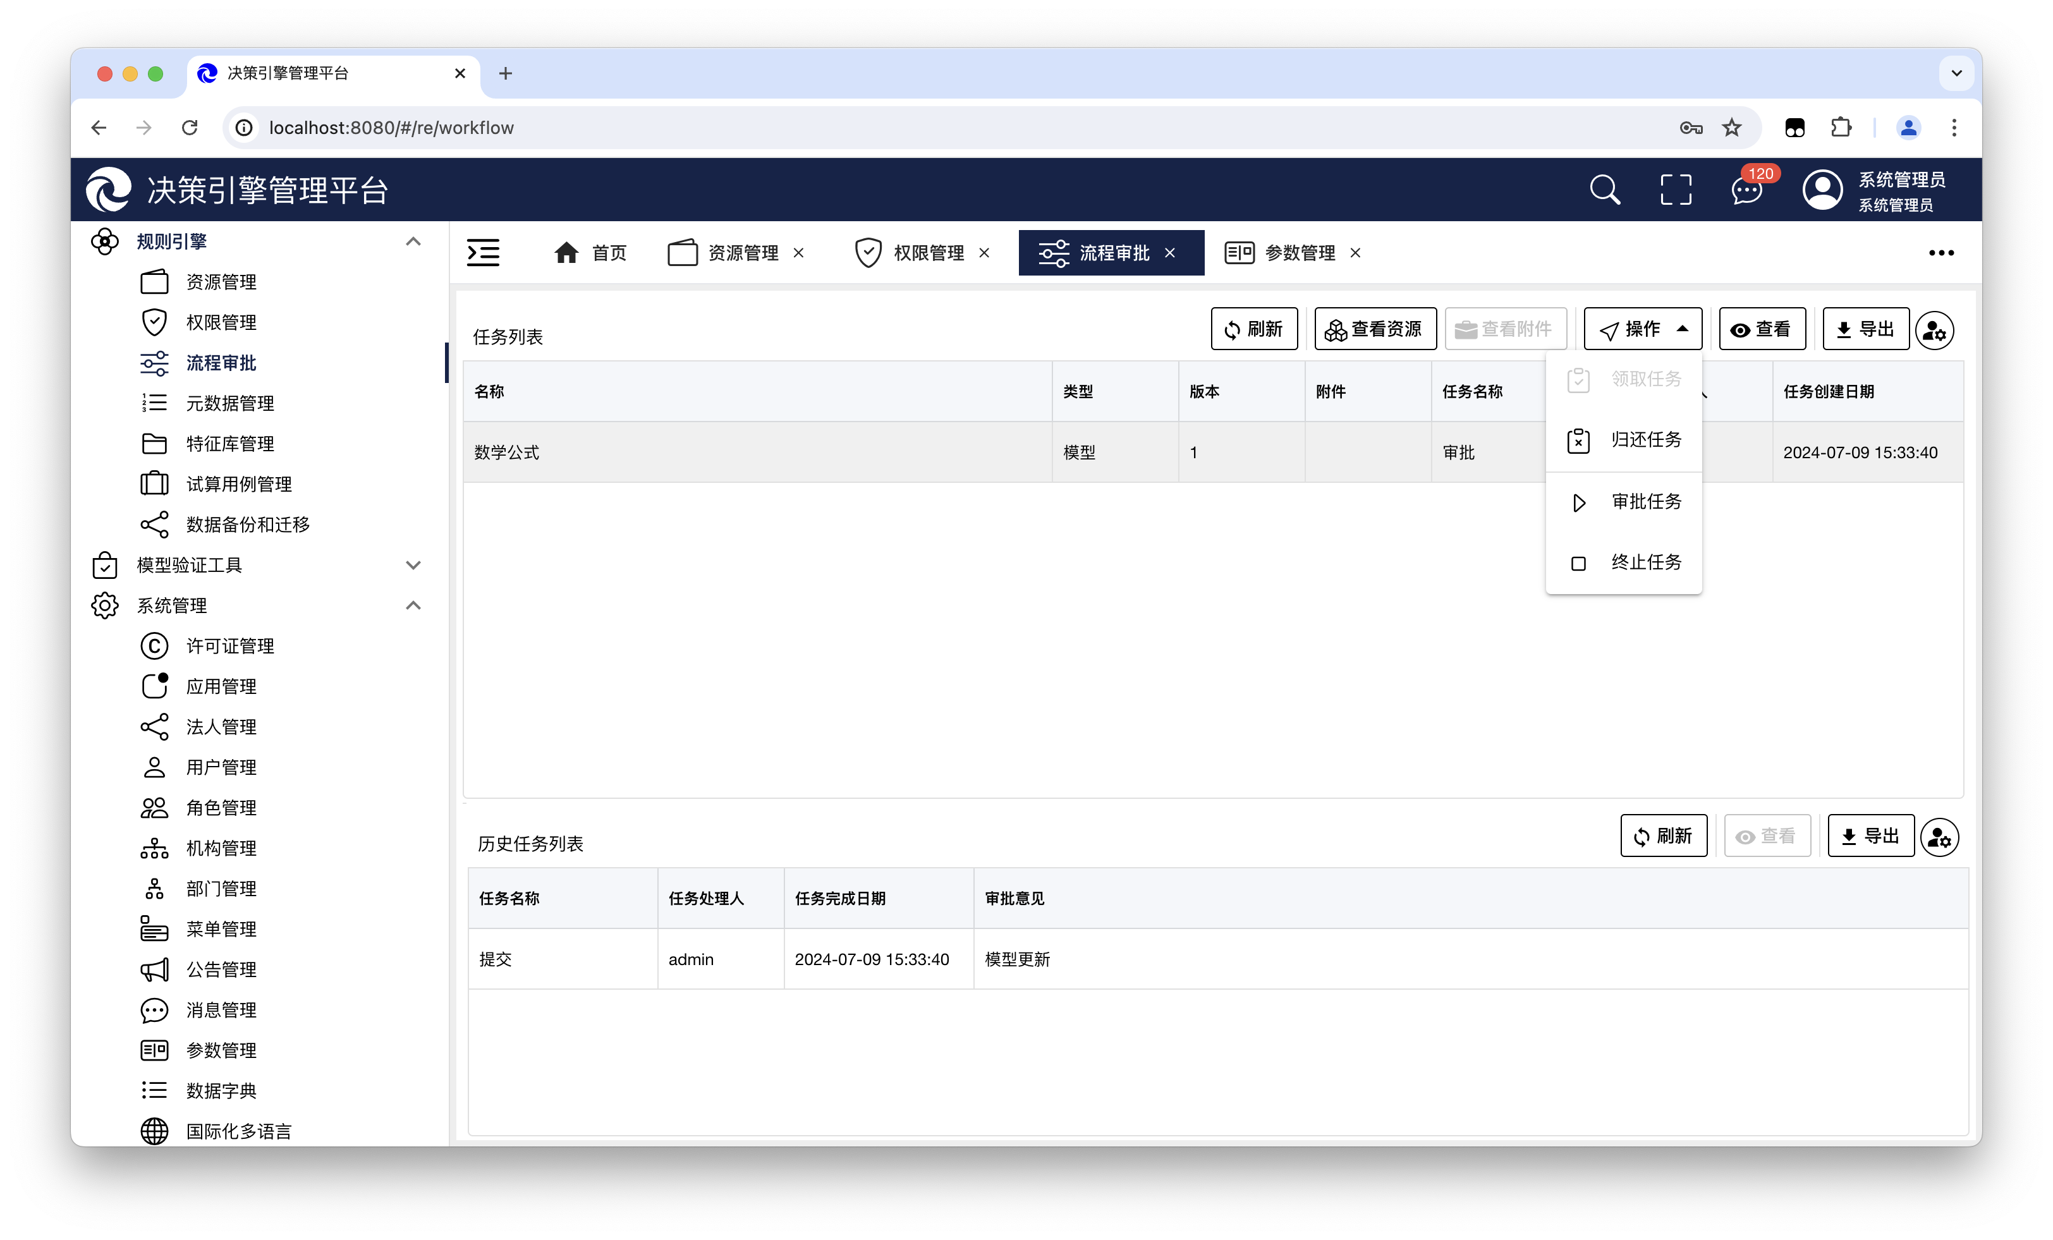Screen dimensions: 2053x1240
Task: Open the three-dots tab overflow menu
Action: [1940, 253]
